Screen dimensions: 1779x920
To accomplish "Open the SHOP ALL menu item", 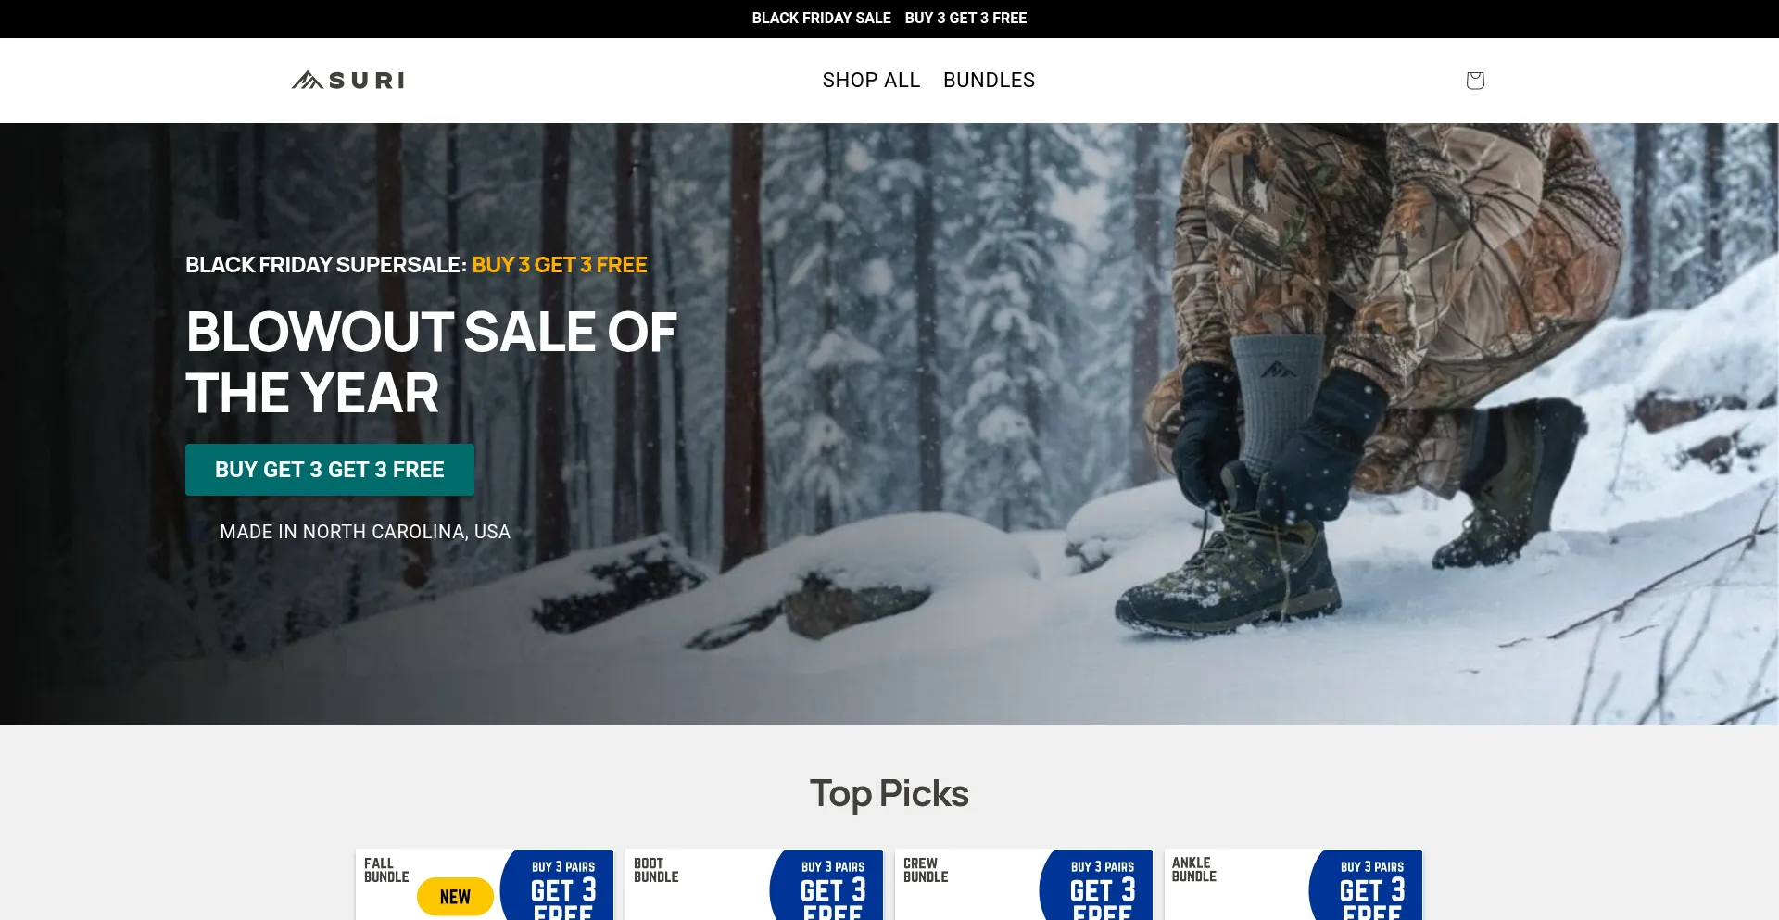I will click(871, 81).
